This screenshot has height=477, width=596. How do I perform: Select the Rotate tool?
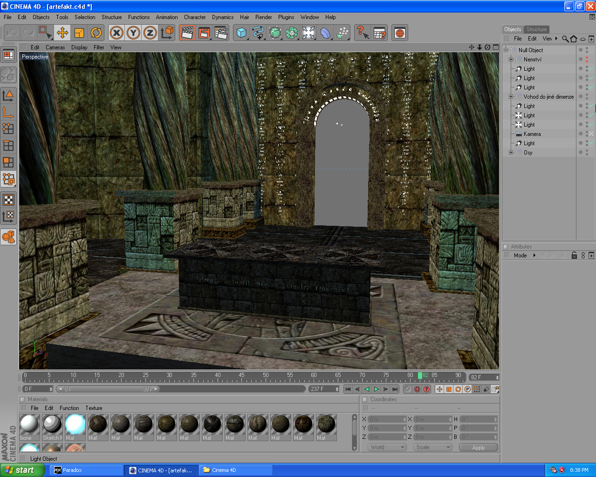tap(96, 33)
